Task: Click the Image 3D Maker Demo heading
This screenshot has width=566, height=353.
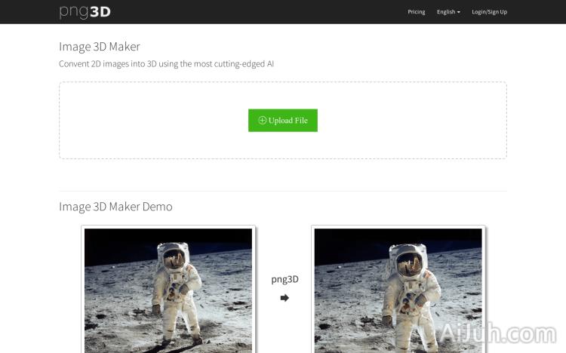Action: (115, 207)
